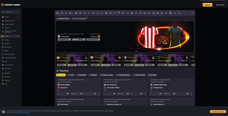Go to Instant Casino logo home
The width and height of the screenshot is (228, 116).
pyautogui.click(x=10, y=5)
